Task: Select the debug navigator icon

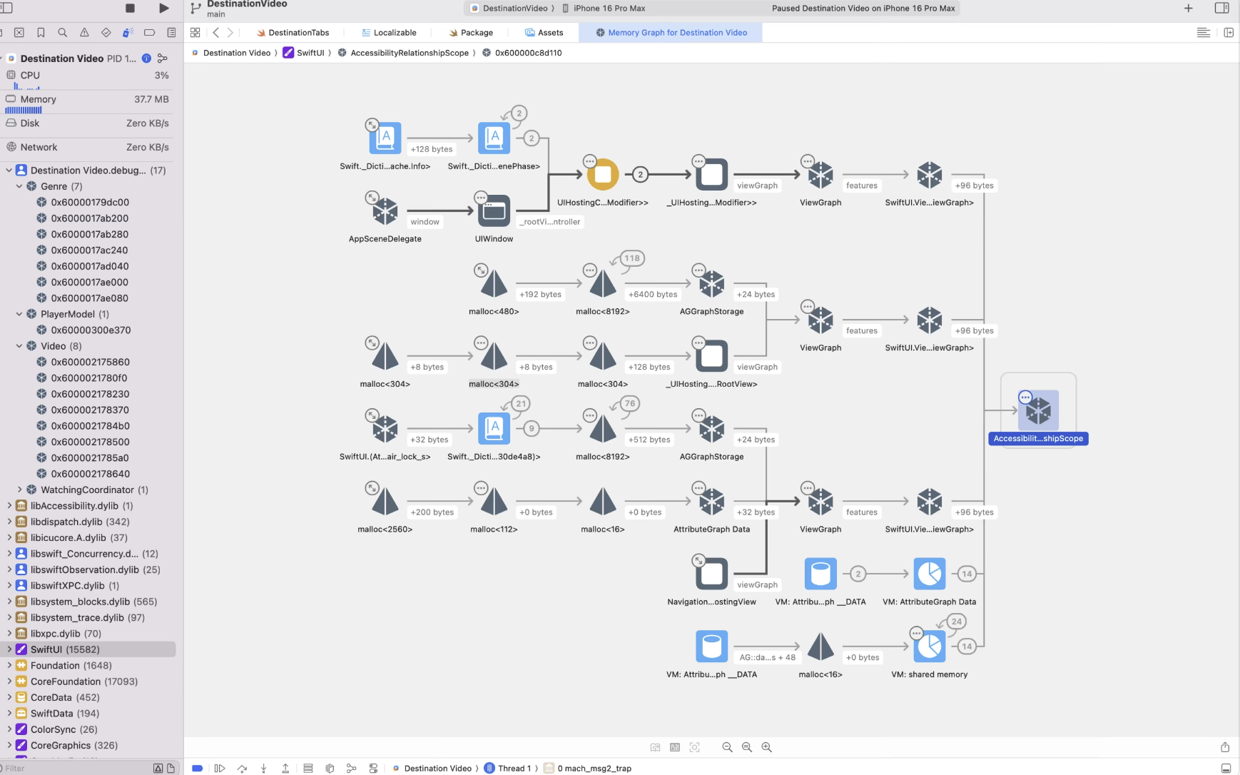Action: (x=128, y=33)
